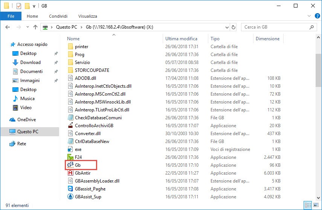322x210 pixels.
Task: Click the 30/10/2003 10:30 date cell
Action: click(182, 134)
